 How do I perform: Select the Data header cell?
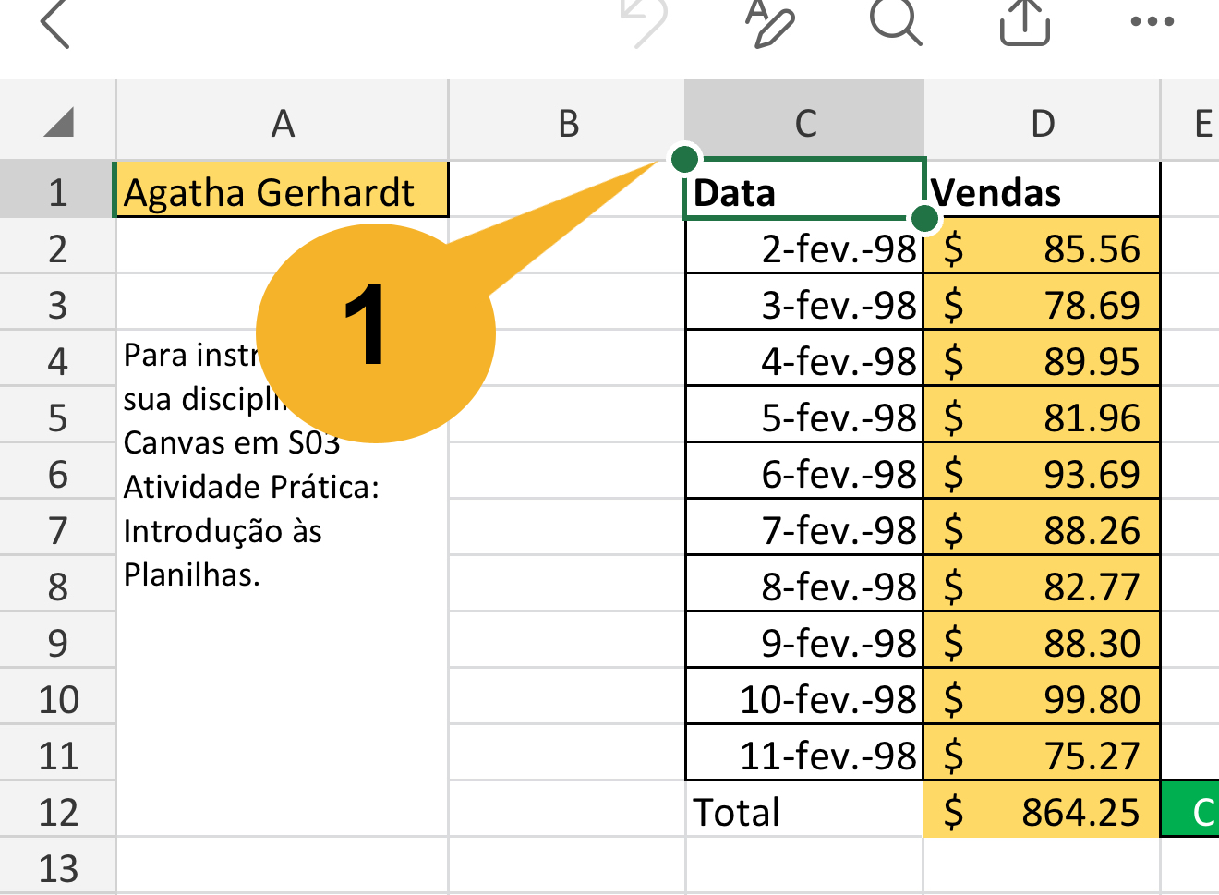point(803,191)
